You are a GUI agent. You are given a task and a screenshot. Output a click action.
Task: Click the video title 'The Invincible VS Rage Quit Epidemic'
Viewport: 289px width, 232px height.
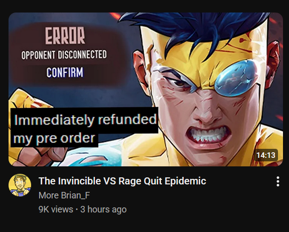click(122, 181)
